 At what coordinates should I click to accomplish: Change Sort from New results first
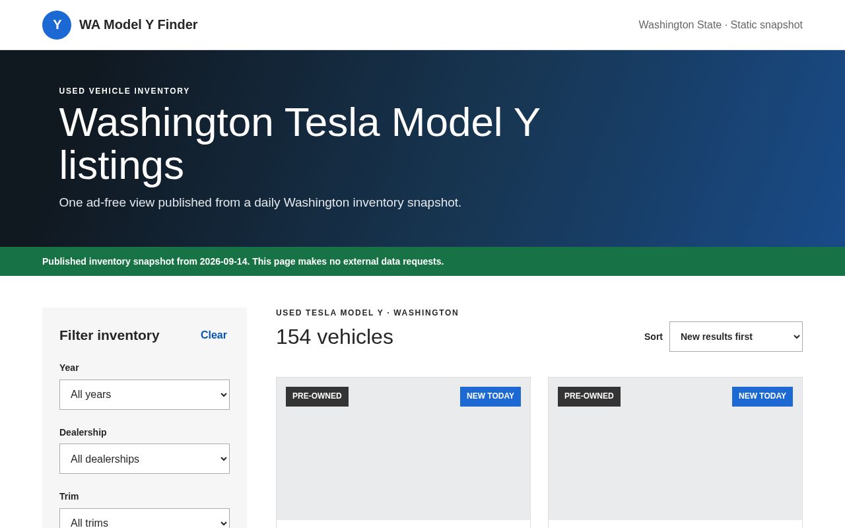pos(736,337)
